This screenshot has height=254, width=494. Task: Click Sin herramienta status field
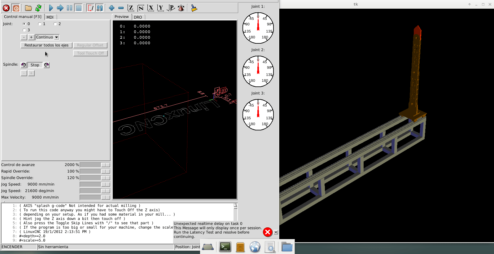click(106, 247)
